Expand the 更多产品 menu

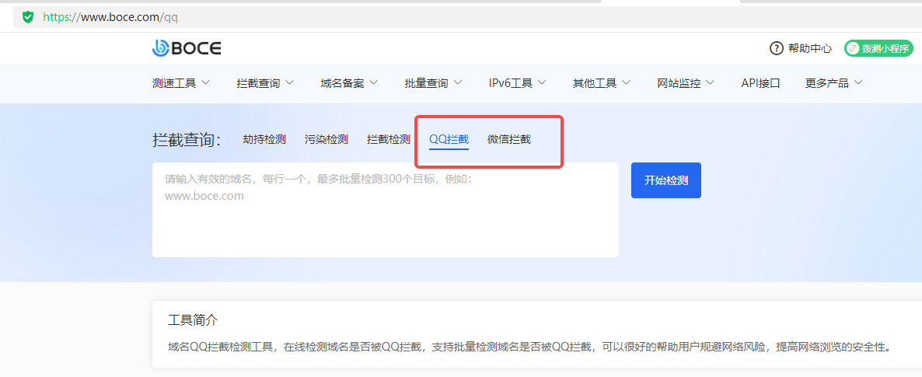tap(834, 83)
